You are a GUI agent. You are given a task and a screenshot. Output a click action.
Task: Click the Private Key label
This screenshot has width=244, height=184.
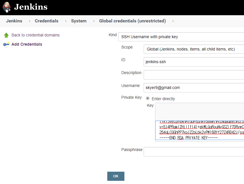click(x=132, y=97)
